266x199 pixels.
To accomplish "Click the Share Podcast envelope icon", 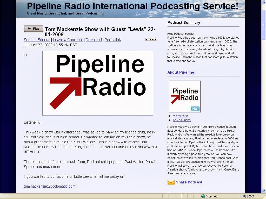I will [171, 182].
